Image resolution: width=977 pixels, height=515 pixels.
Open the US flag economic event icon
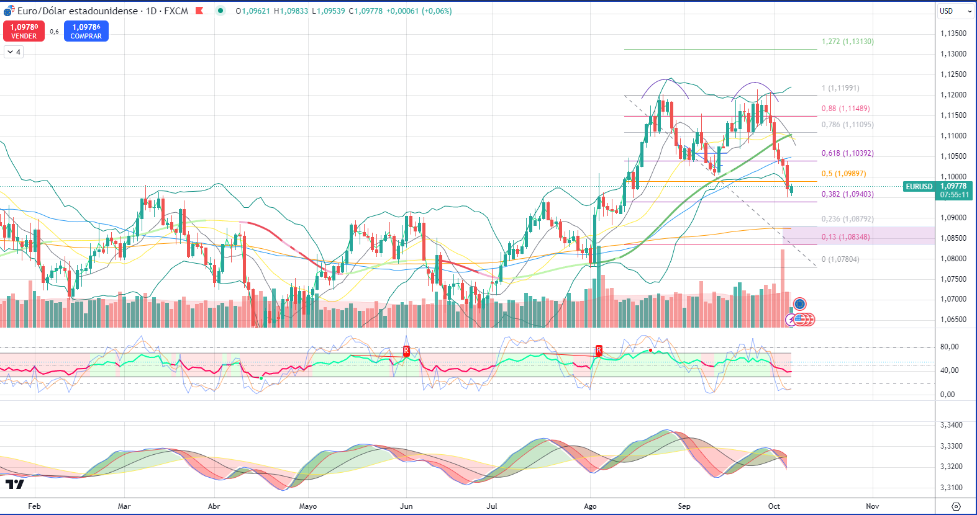(x=801, y=320)
